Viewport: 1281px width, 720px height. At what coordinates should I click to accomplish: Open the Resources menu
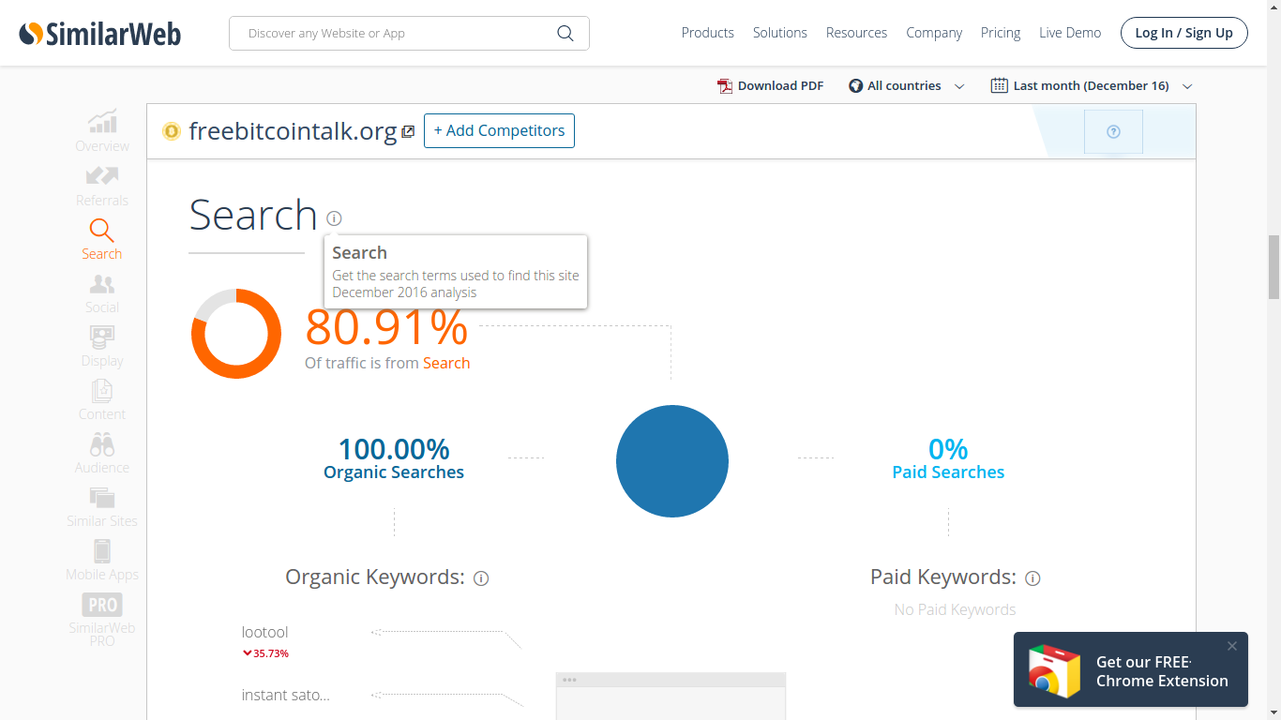[x=856, y=33]
